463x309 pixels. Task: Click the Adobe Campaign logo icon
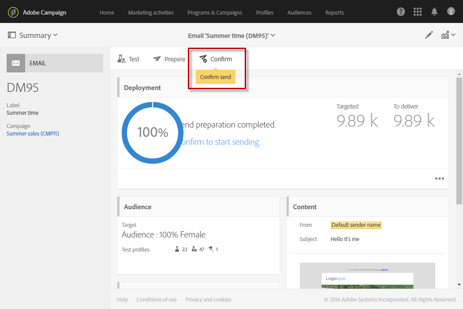coord(13,12)
